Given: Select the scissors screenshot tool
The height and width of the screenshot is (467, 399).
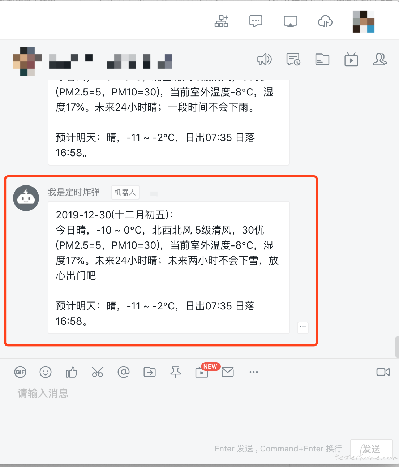Looking at the screenshot, I should pyautogui.click(x=98, y=372).
